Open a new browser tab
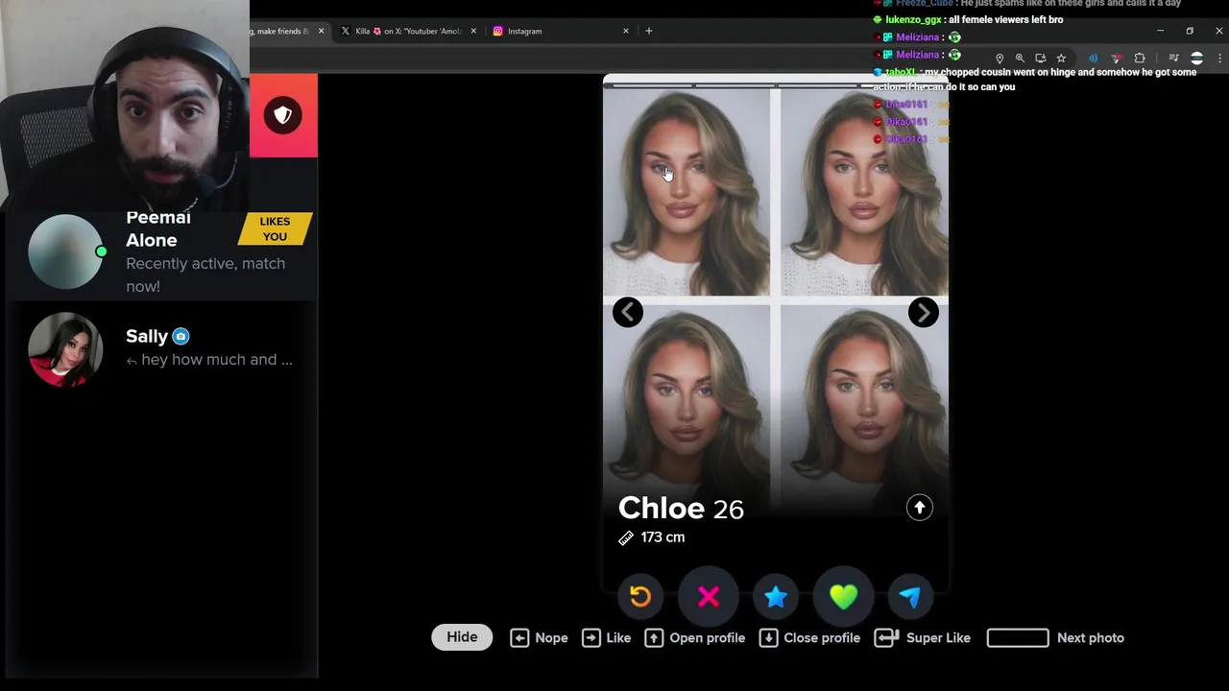 click(x=649, y=31)
